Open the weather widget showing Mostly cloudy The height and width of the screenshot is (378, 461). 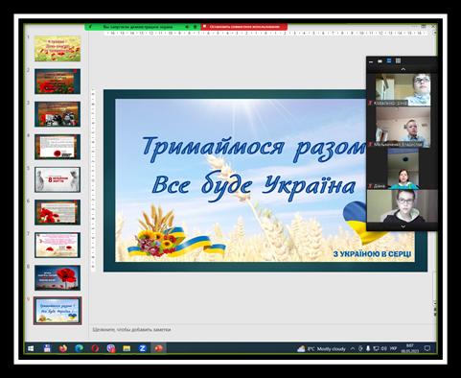coord(322,349)
